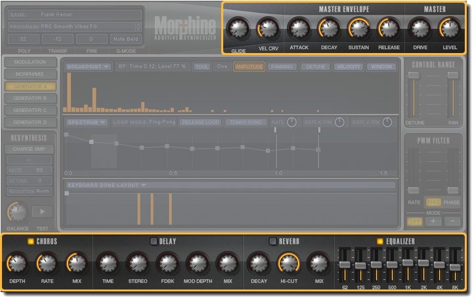Change Loop Mode Ping-Pong setting
The image size is (472, 298).
pyautogui.click(x=144, y=122)
